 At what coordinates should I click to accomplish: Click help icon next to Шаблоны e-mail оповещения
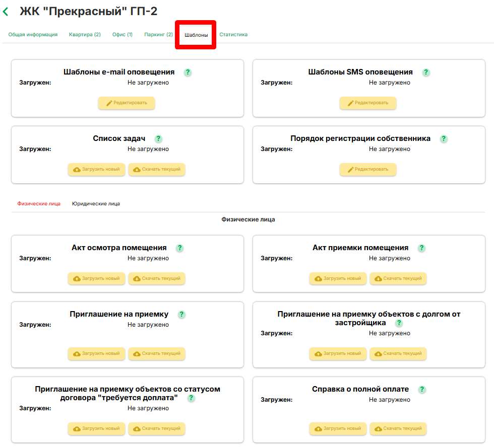(188, 72)
